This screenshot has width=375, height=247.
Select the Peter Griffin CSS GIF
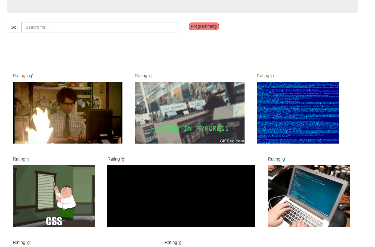(54, 196)
